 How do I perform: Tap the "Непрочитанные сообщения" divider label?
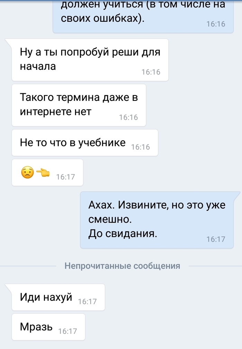(x=122, y=266)
